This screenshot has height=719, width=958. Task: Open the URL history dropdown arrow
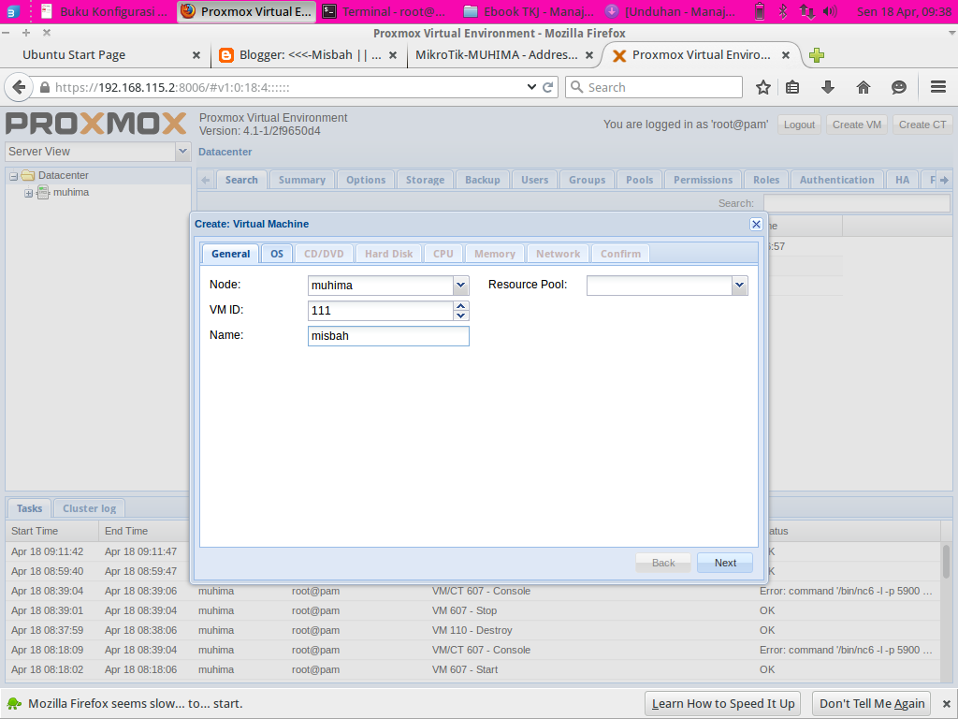pos(531,87)
